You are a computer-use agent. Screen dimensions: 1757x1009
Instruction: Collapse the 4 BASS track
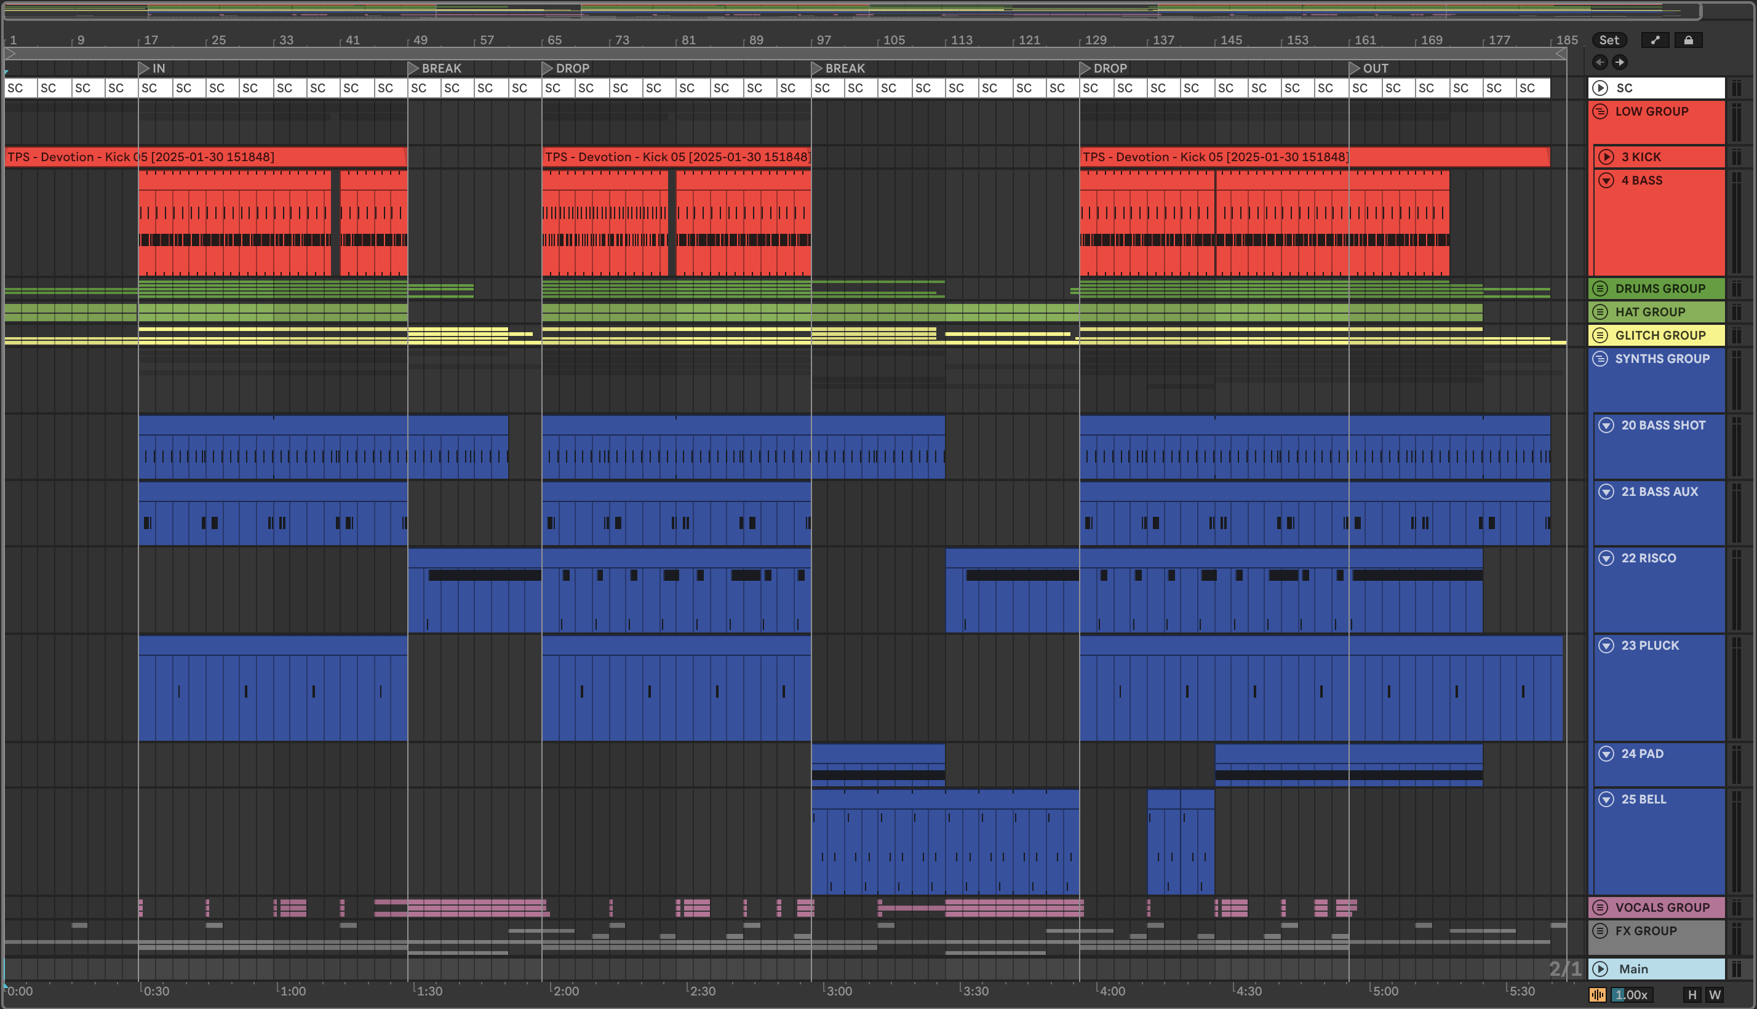[x=1606, y=181]
